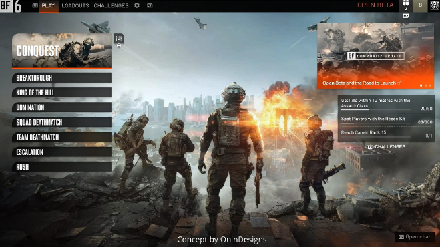Open the QR code icon in the top bar

[x=435, y=5]
